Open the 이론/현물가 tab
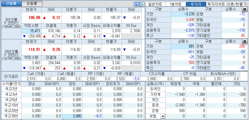 (x=237, y=4)
